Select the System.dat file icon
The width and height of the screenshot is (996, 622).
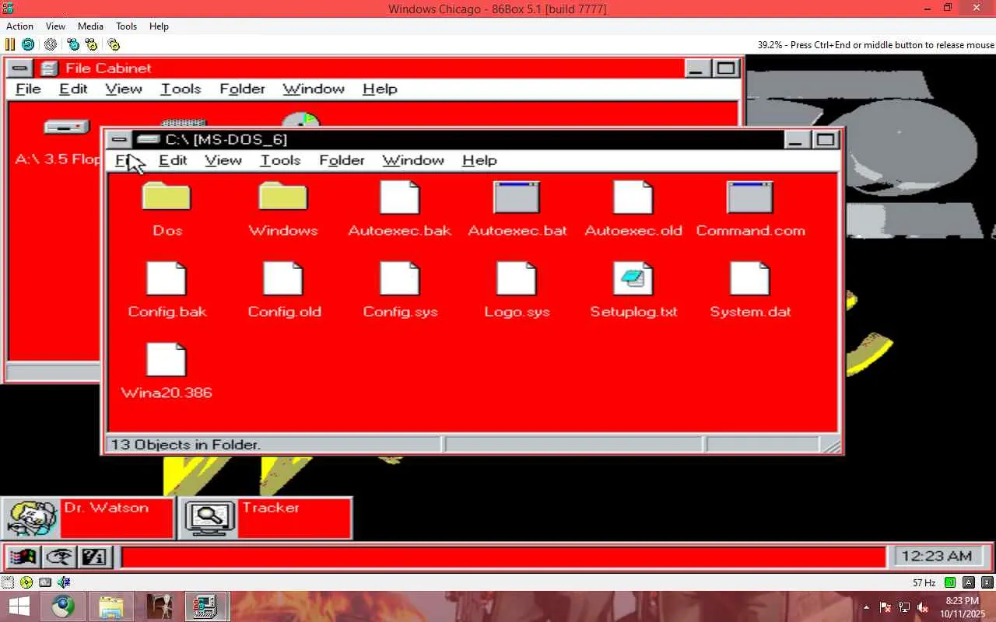(x=750, y=278)
